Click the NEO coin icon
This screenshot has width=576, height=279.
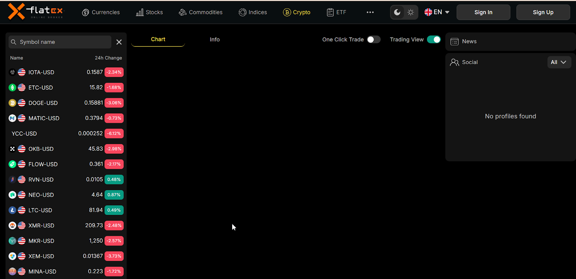coord(12,195)
